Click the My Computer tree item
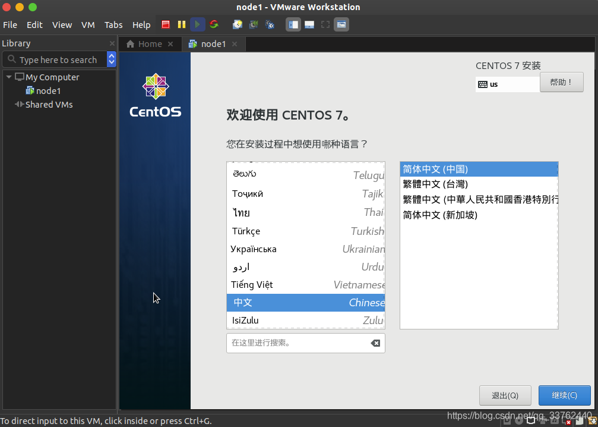 (52, 77)
